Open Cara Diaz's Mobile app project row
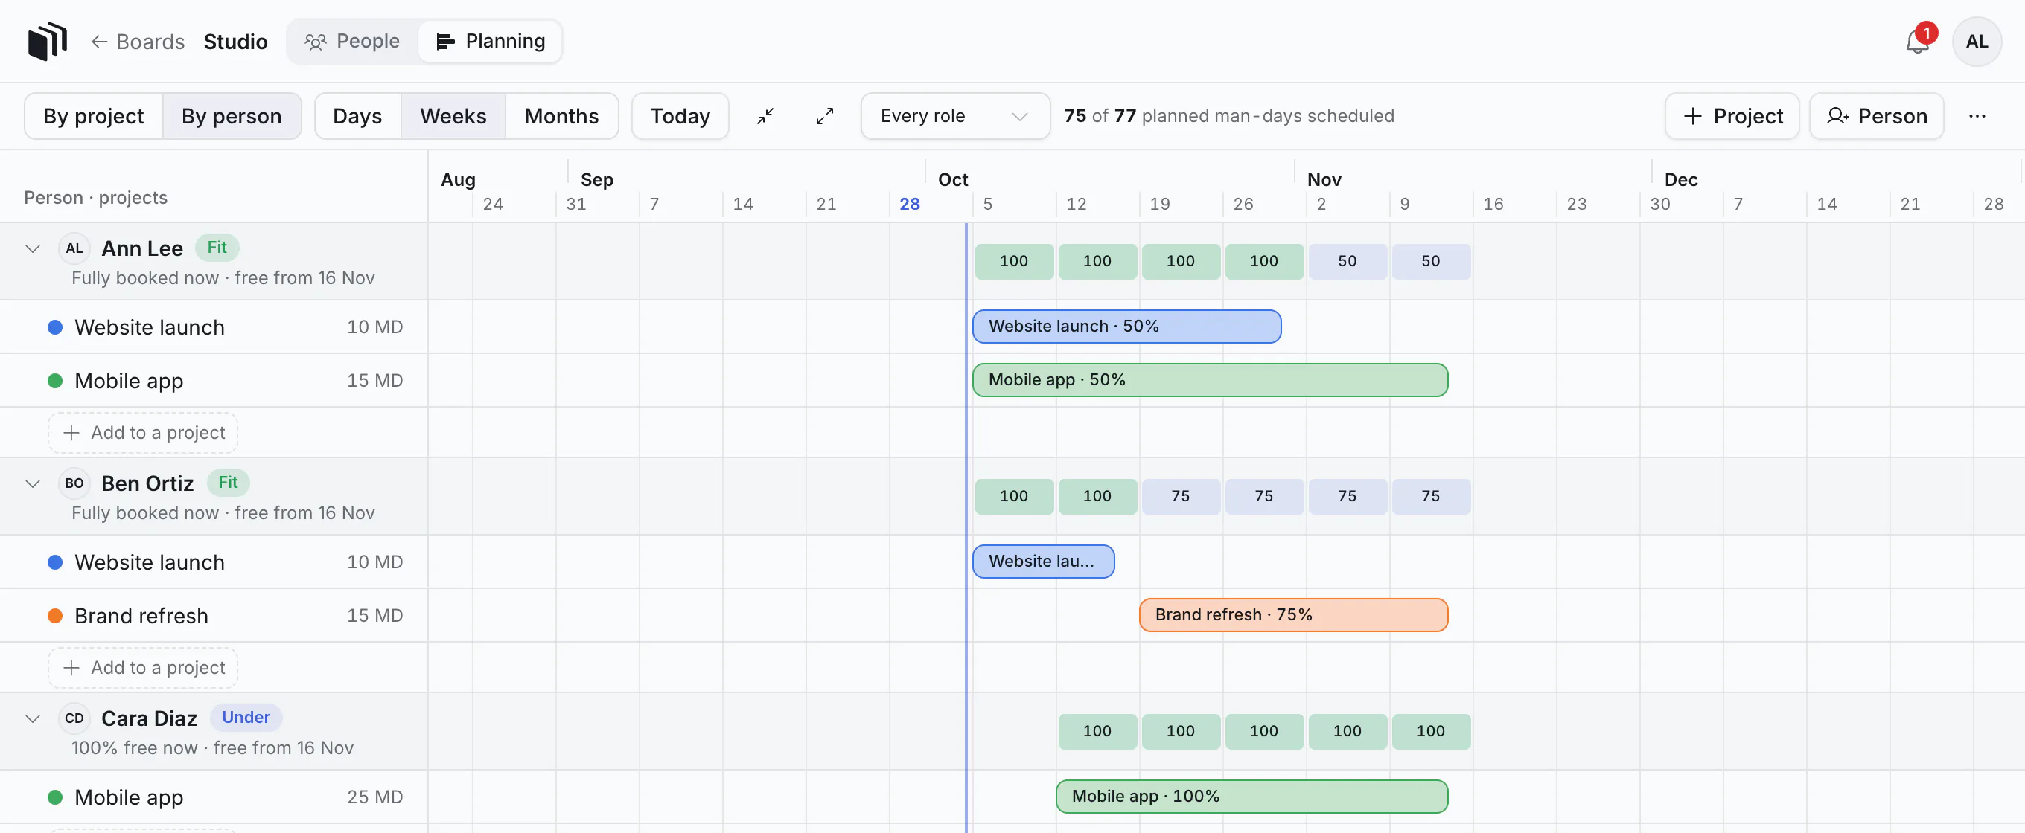 click(x=214, y=797)
